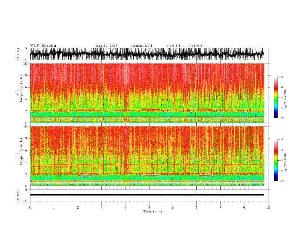Click the ch.2 spectrogram plot
The image size is (302, 233).
(147, 156)
